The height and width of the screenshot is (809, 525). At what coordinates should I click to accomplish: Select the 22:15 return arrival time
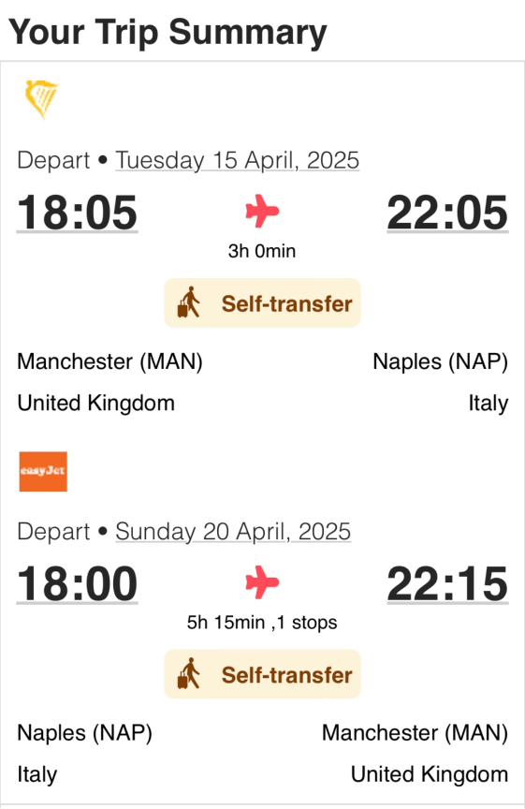447,584
